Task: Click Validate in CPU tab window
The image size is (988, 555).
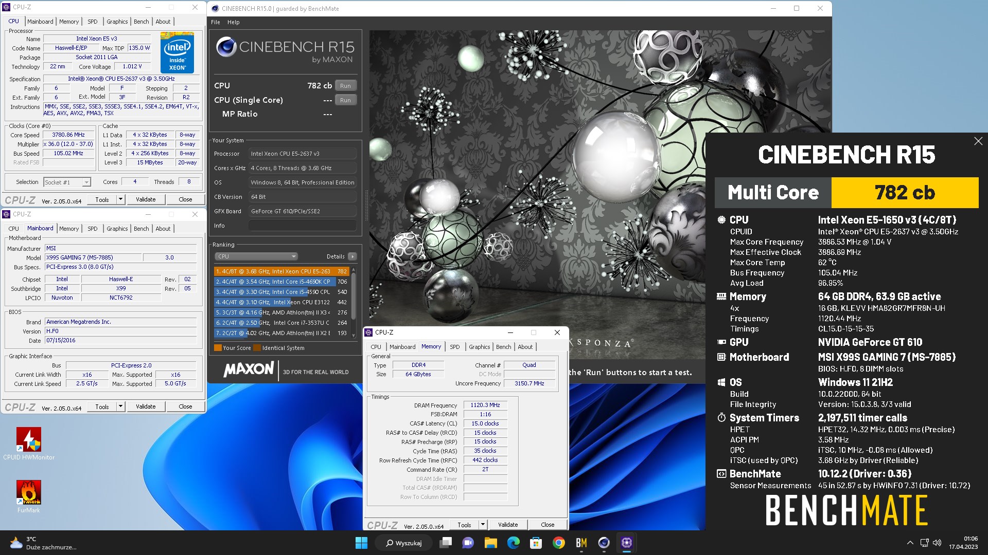Action: (x=146, y=199)
